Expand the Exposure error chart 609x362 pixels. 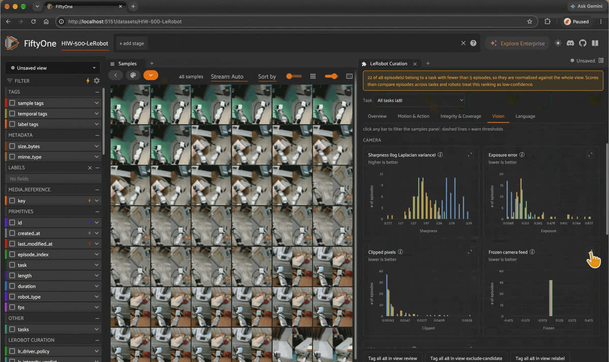tap(590, 155)
